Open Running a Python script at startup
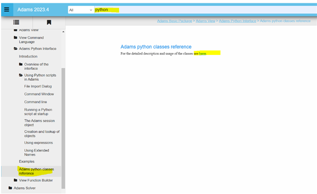 point(38,112)
